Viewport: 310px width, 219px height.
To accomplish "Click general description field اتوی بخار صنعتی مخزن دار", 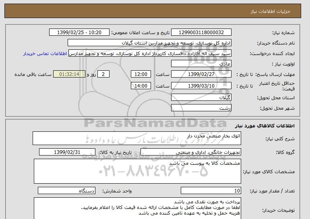I will tap(137, 138).
